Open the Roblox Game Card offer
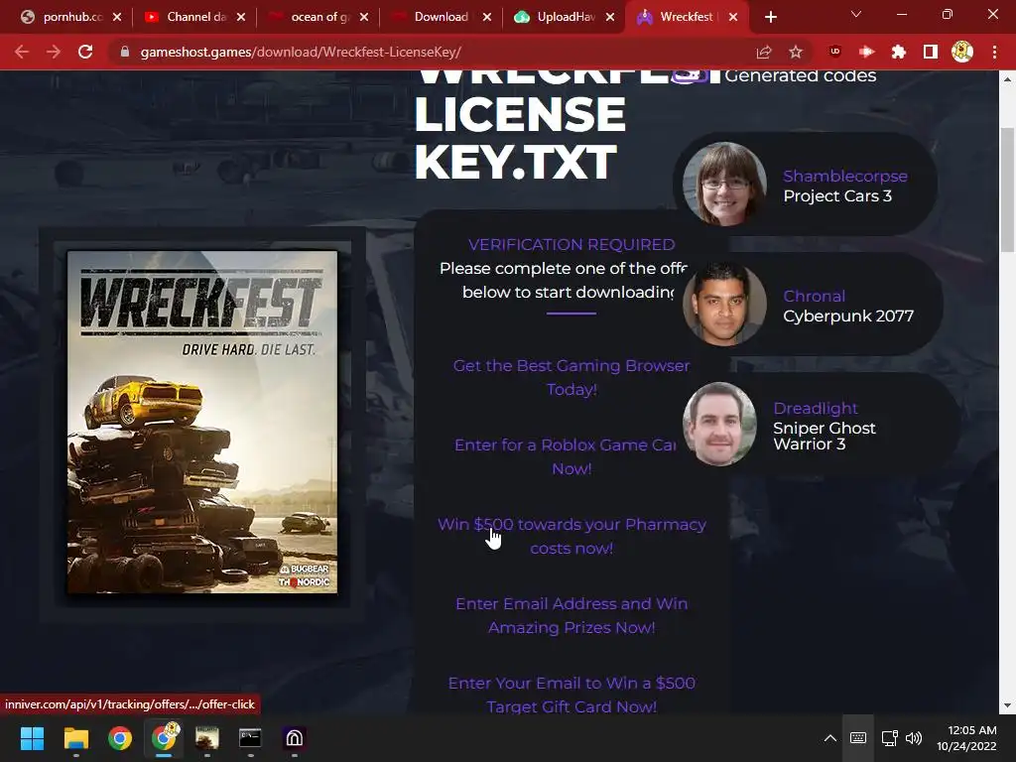This screenshot has width=1016, height=762. pyautogui.click(x=565, y=456)
